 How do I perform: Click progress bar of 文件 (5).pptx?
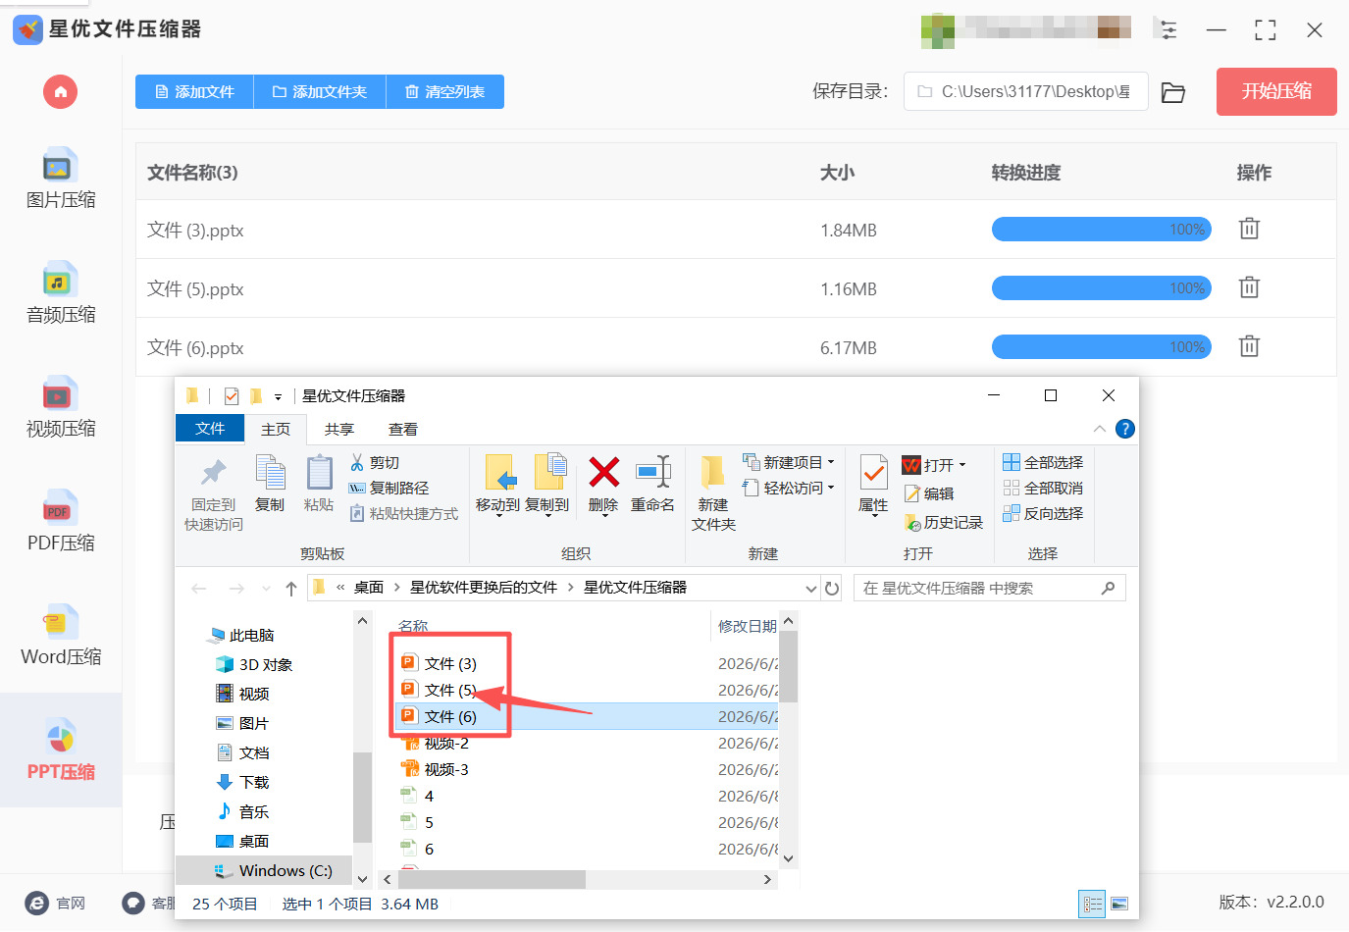(1102, 288)
